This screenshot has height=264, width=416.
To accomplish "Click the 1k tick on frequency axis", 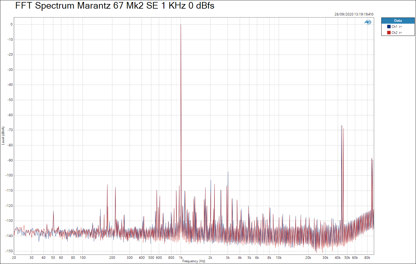I will (181, 258).
